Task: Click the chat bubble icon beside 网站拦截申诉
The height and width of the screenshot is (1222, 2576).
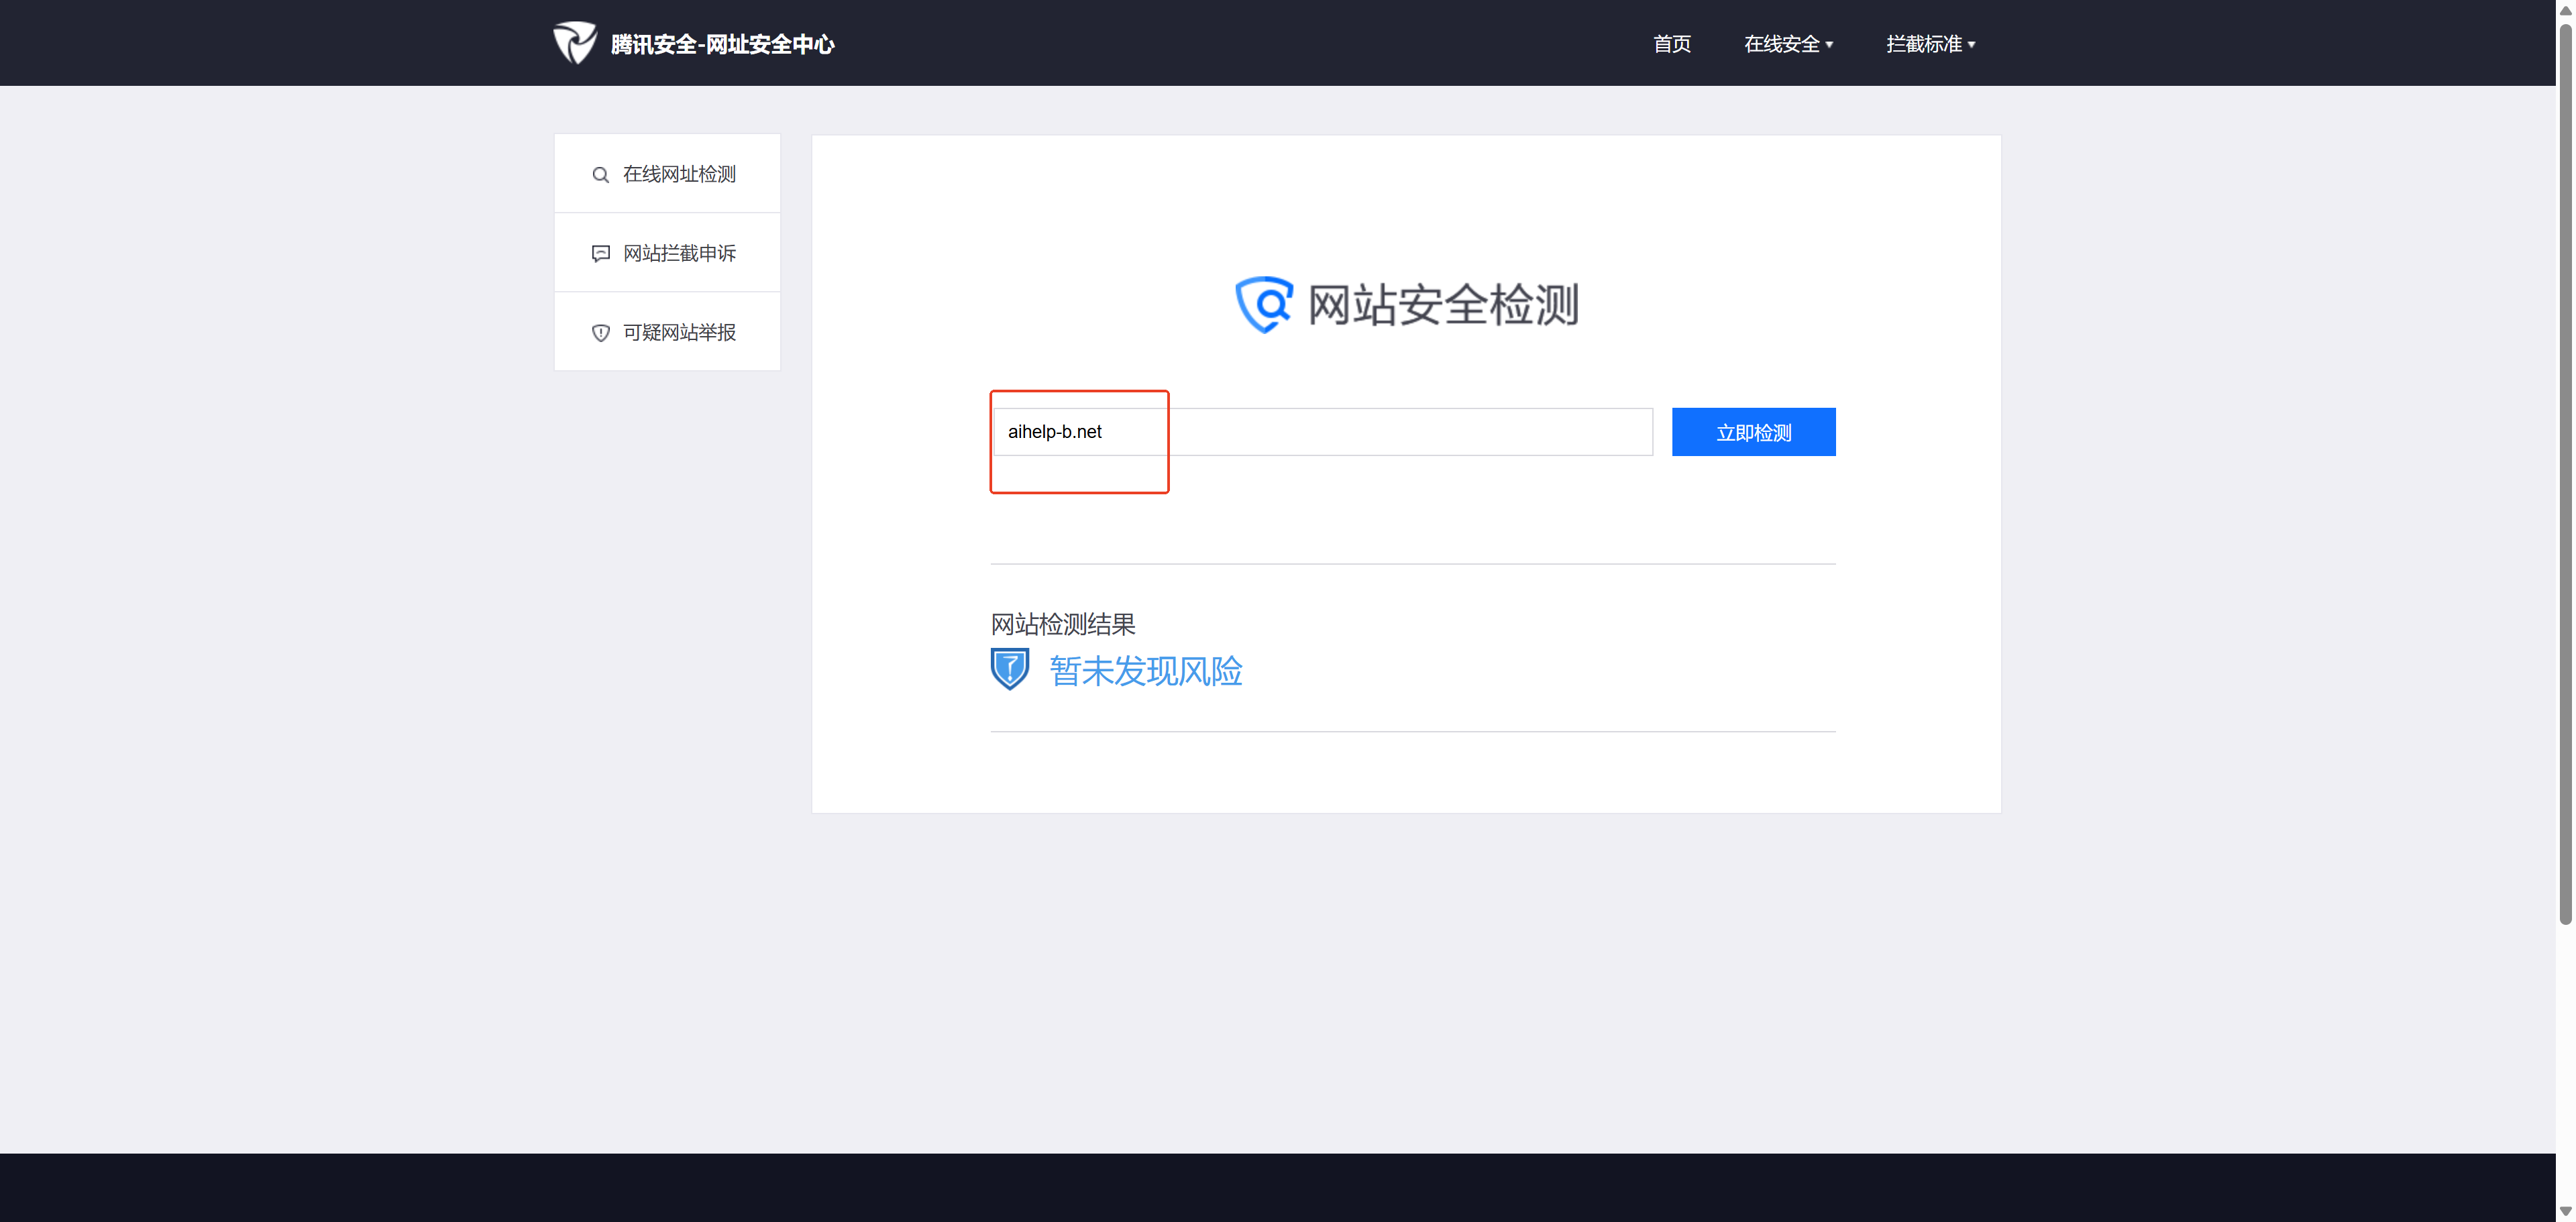Action: pyautogui.click(x=600, y=254)
